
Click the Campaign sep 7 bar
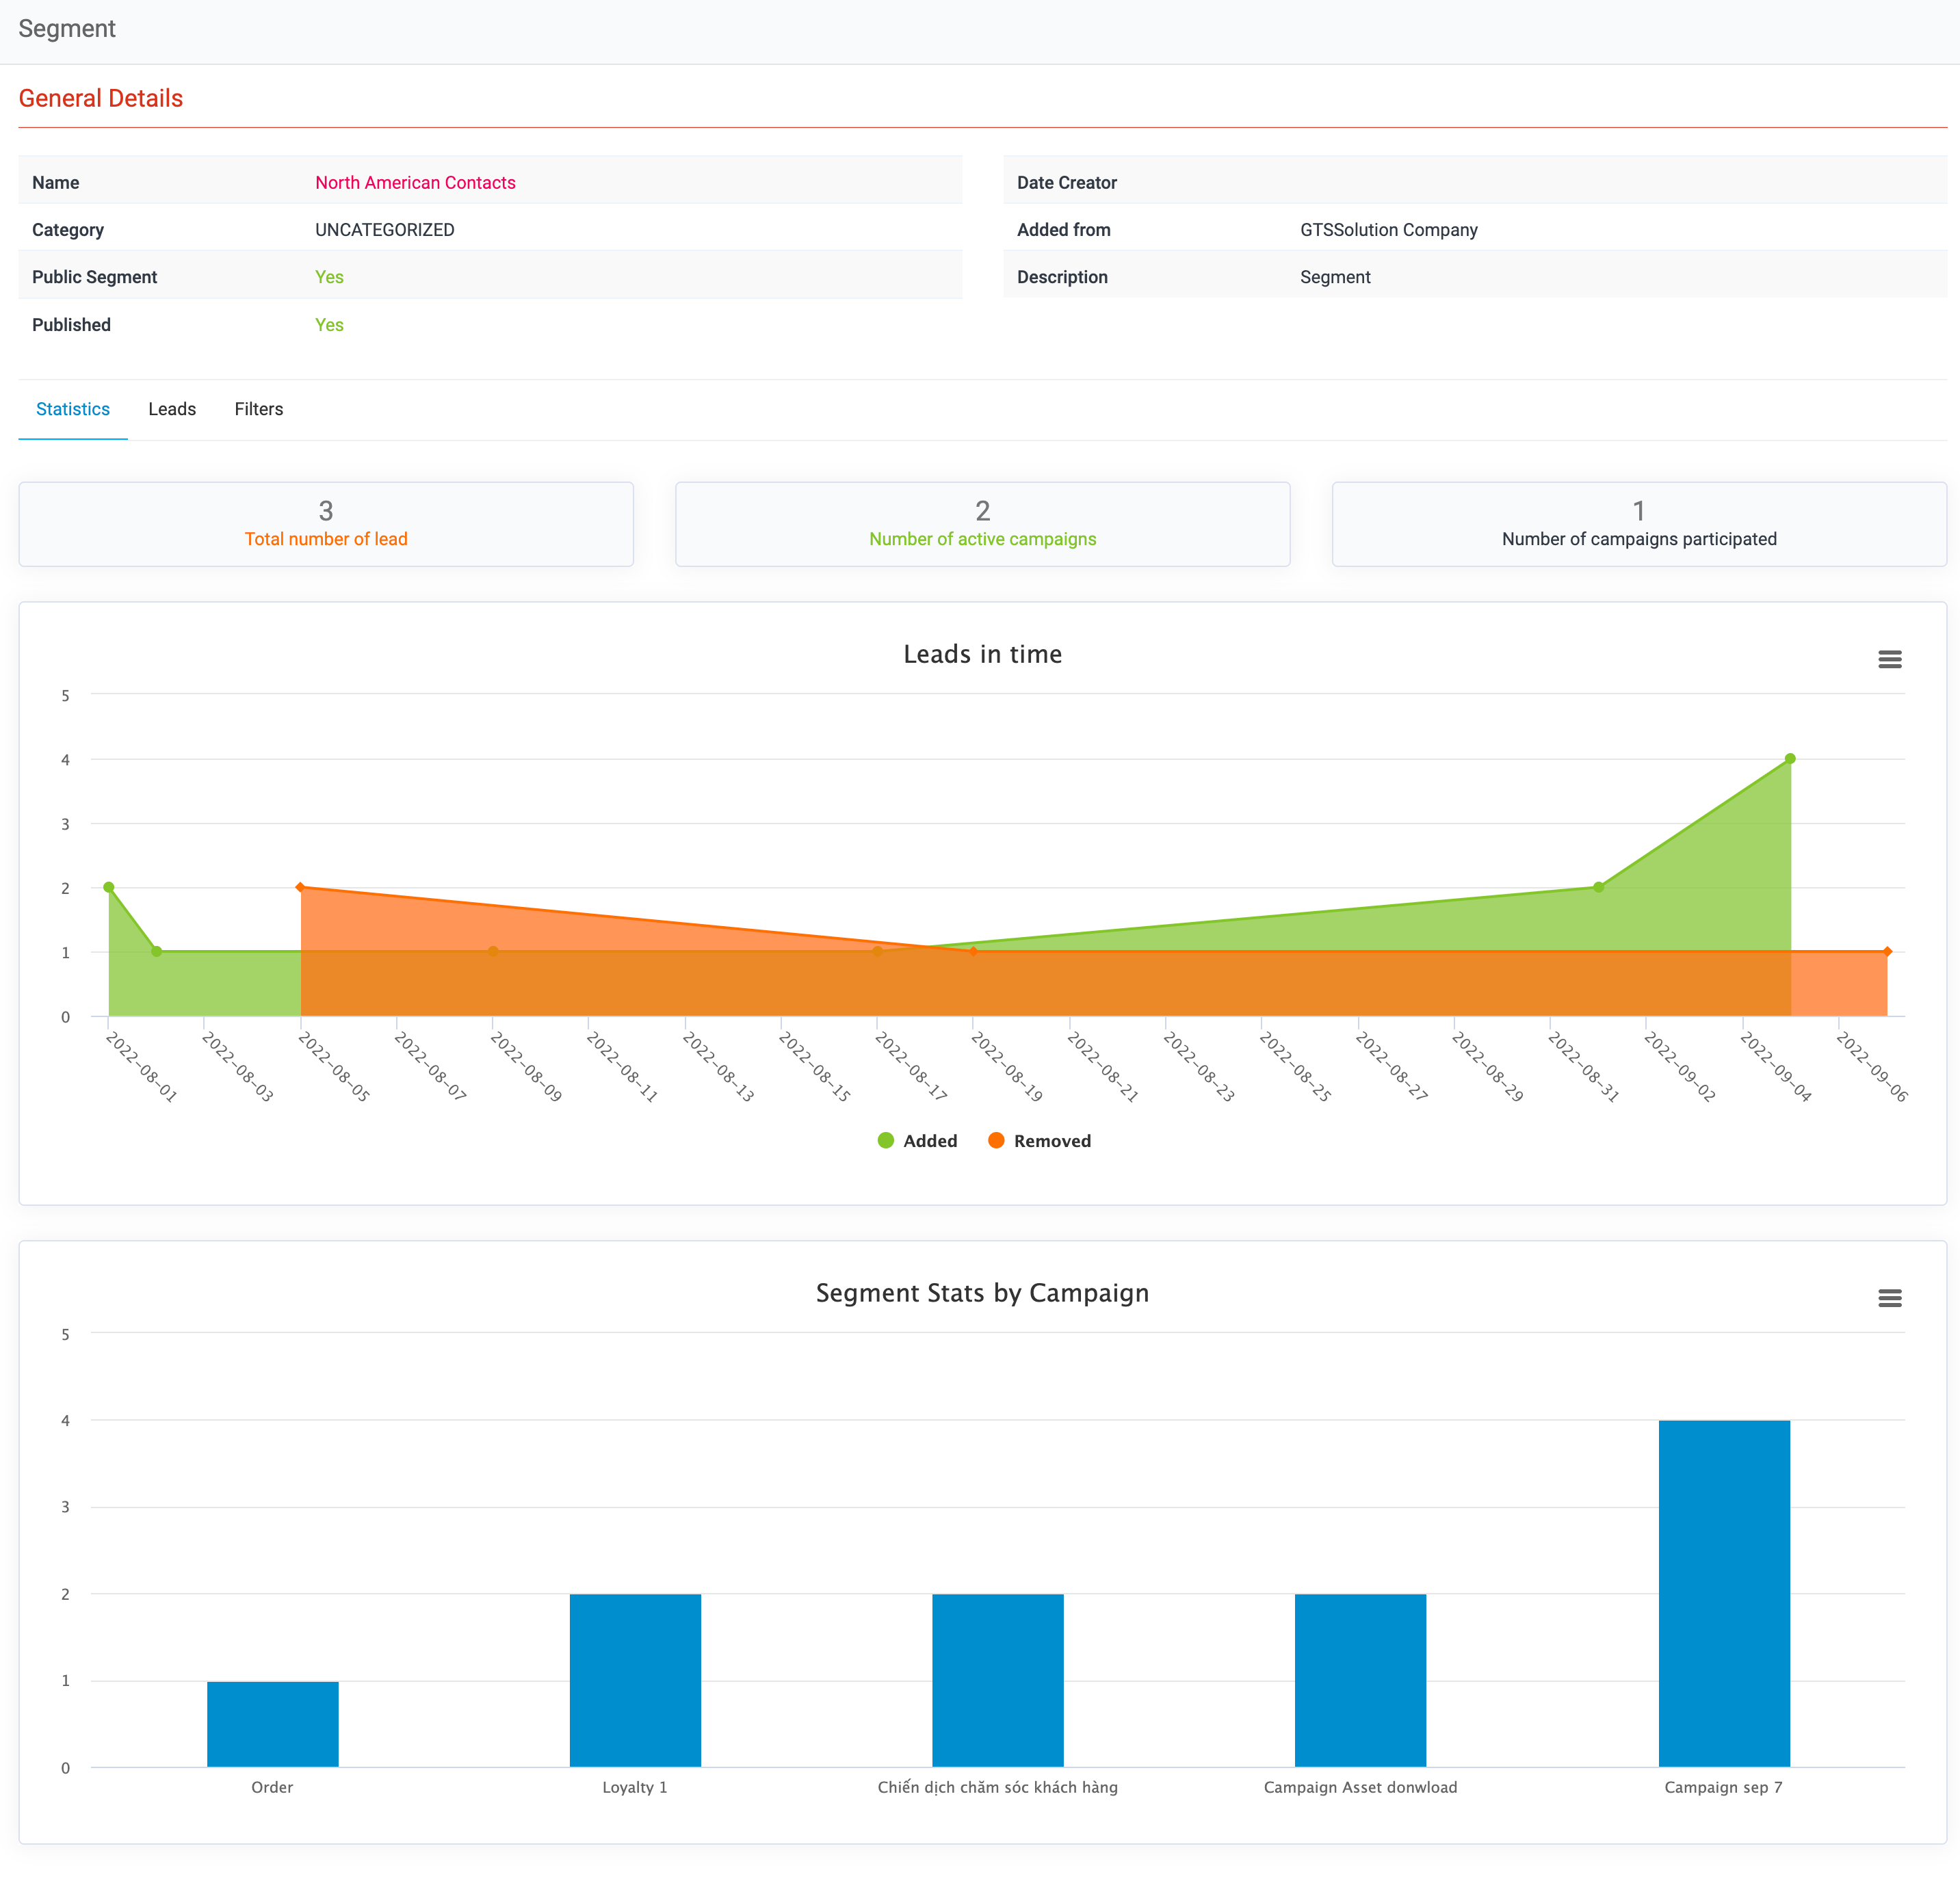point(1723,1593)
